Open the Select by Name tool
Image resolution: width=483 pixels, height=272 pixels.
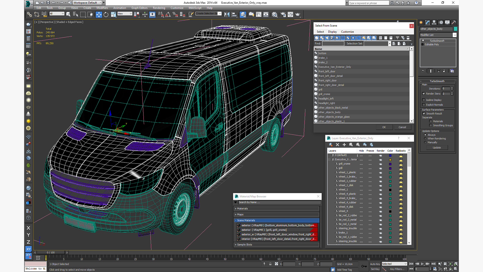[75, 14]
